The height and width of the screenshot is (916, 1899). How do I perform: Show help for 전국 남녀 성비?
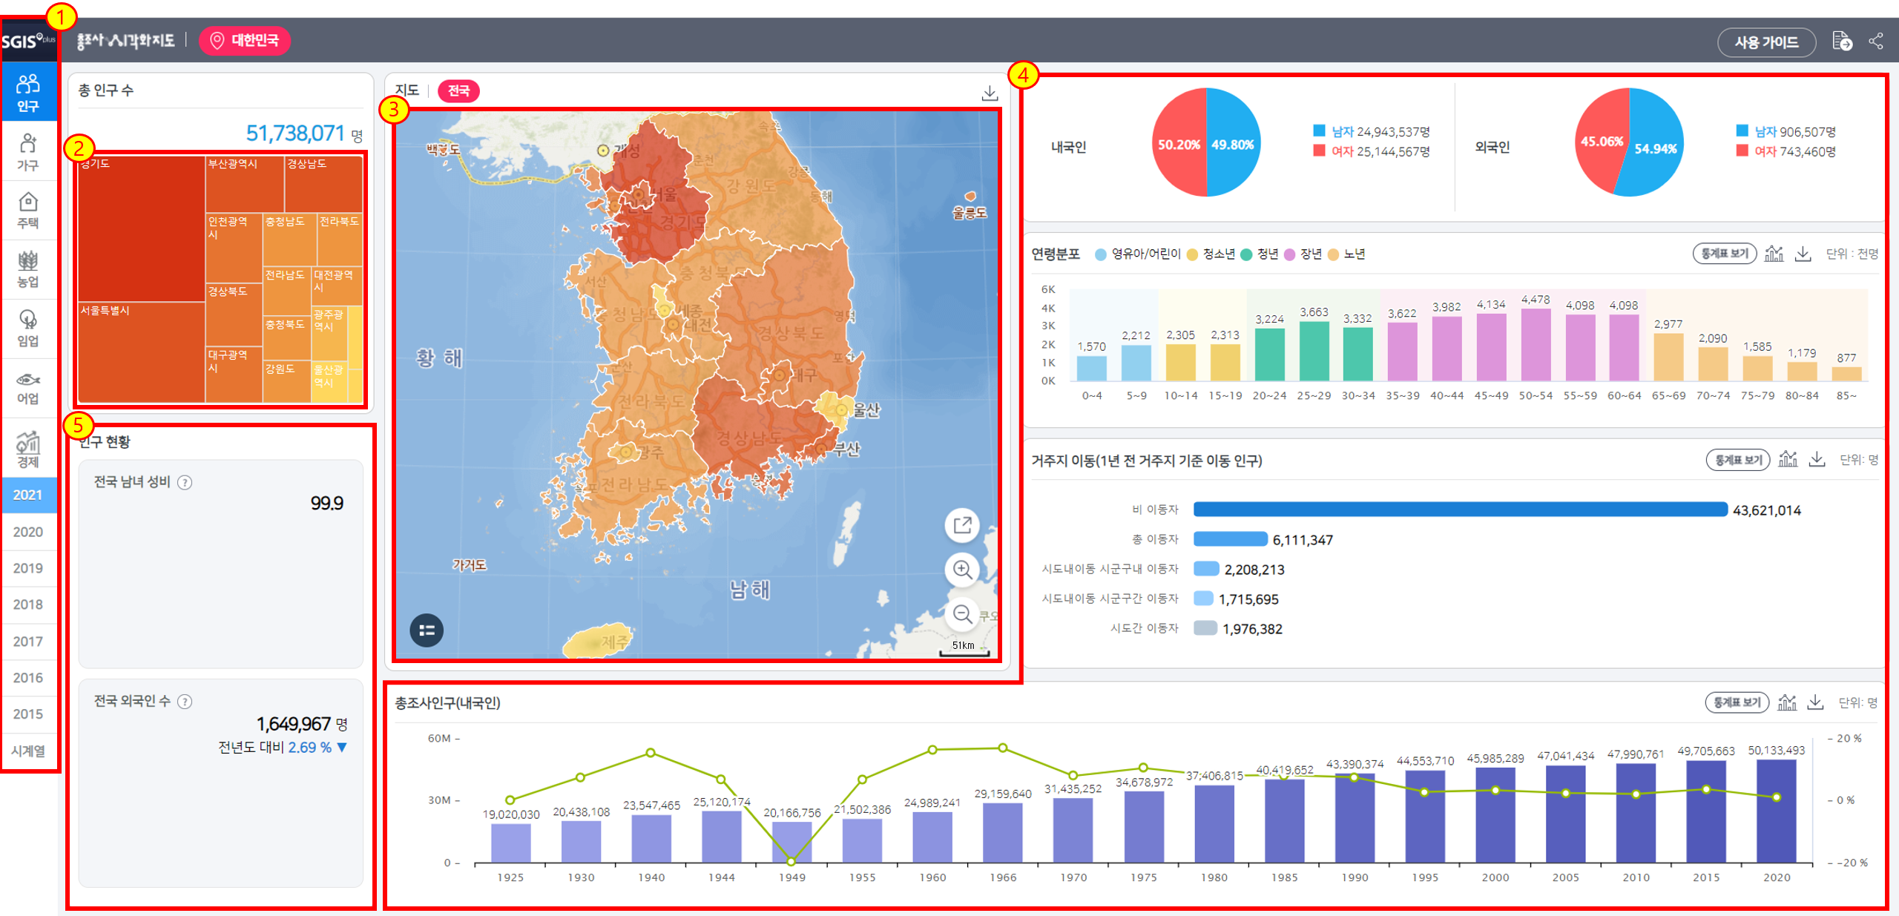(185, 483)
